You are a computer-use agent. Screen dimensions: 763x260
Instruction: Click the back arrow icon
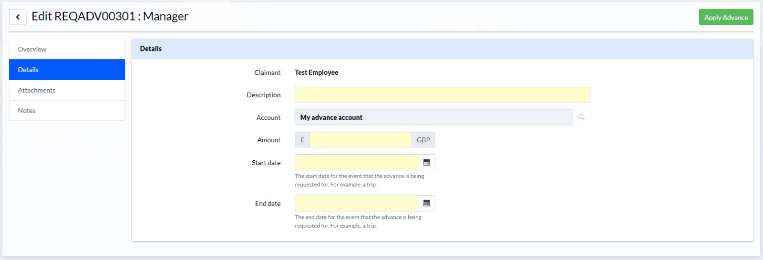click(18, 17)
